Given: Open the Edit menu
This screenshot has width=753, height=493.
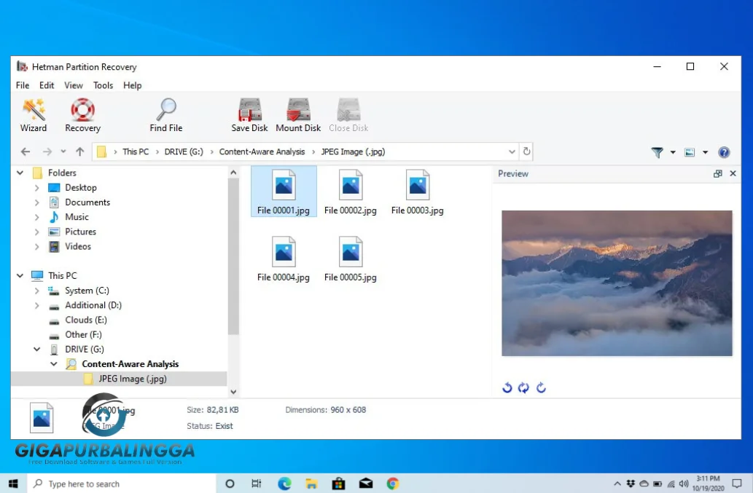Looking at the screenshot, I should pos(47,85).
